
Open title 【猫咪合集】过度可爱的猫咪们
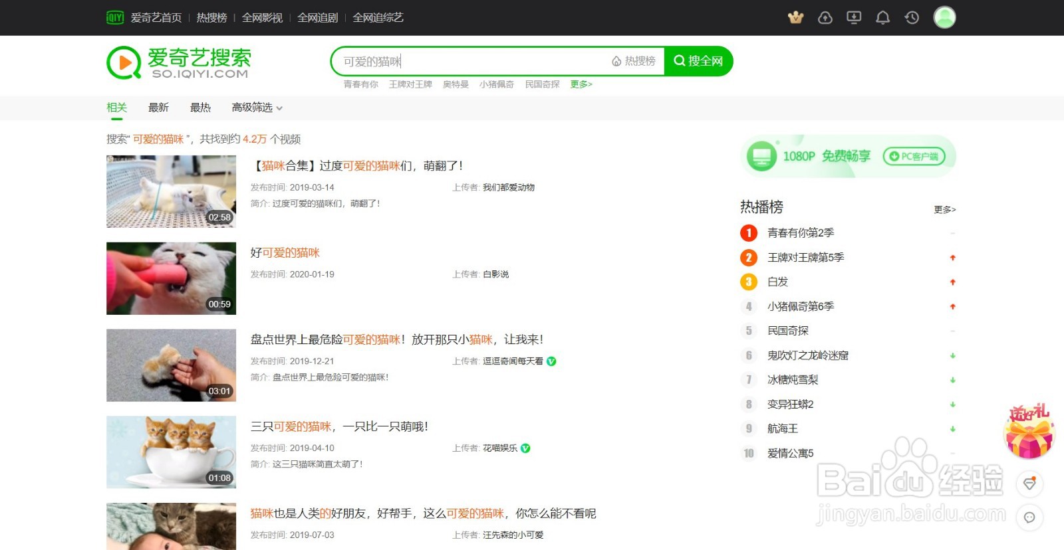click(356, 166)
